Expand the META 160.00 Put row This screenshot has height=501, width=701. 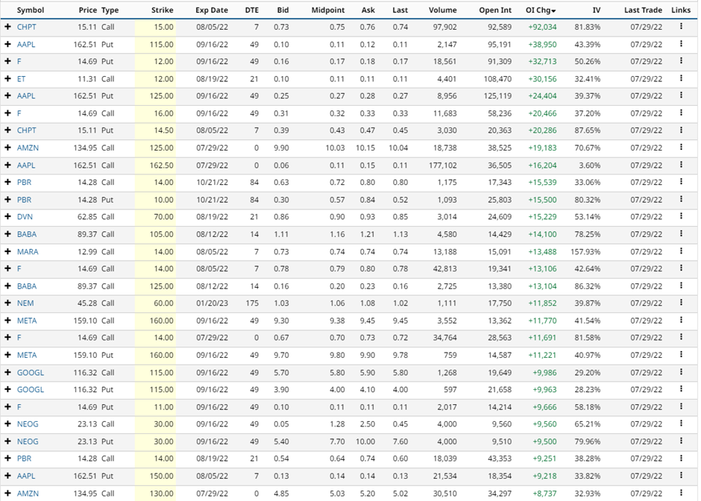click(7, 355)
